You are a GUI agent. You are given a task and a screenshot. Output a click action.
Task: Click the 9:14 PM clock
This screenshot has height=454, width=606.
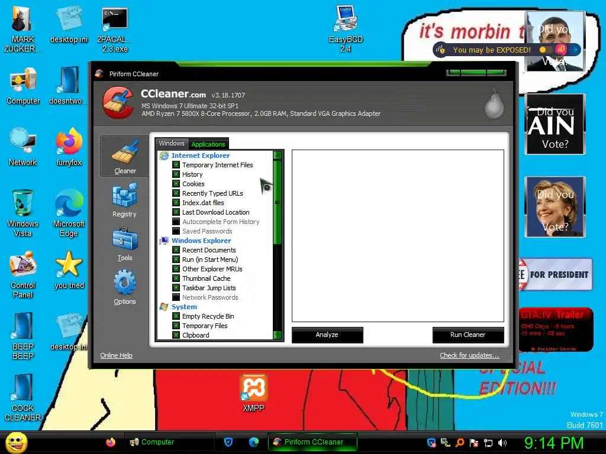[554, 443]
